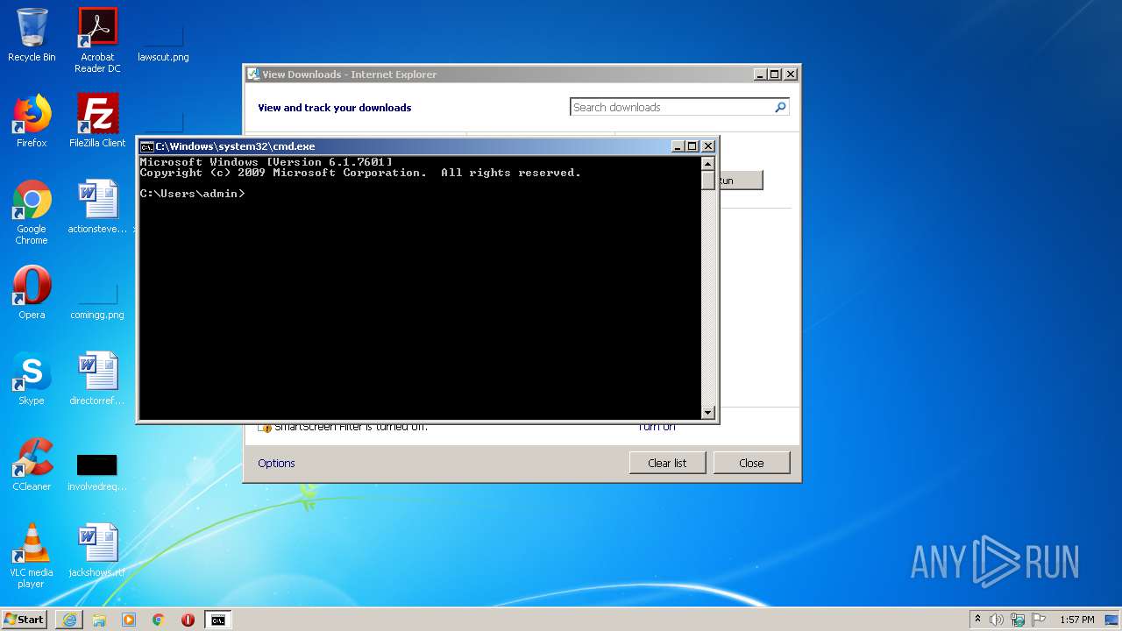This screenshot has width=1122, height=631.
Task: Launch FileZilla Client shortcut
Action: click(97, 121)
